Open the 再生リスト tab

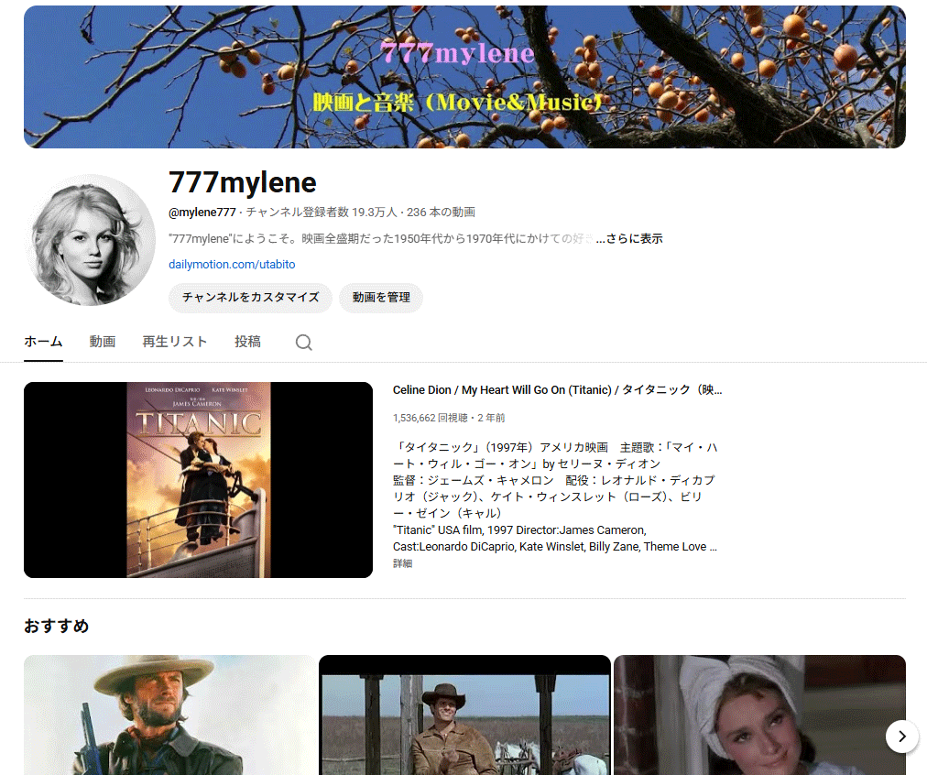coord(174,342)
